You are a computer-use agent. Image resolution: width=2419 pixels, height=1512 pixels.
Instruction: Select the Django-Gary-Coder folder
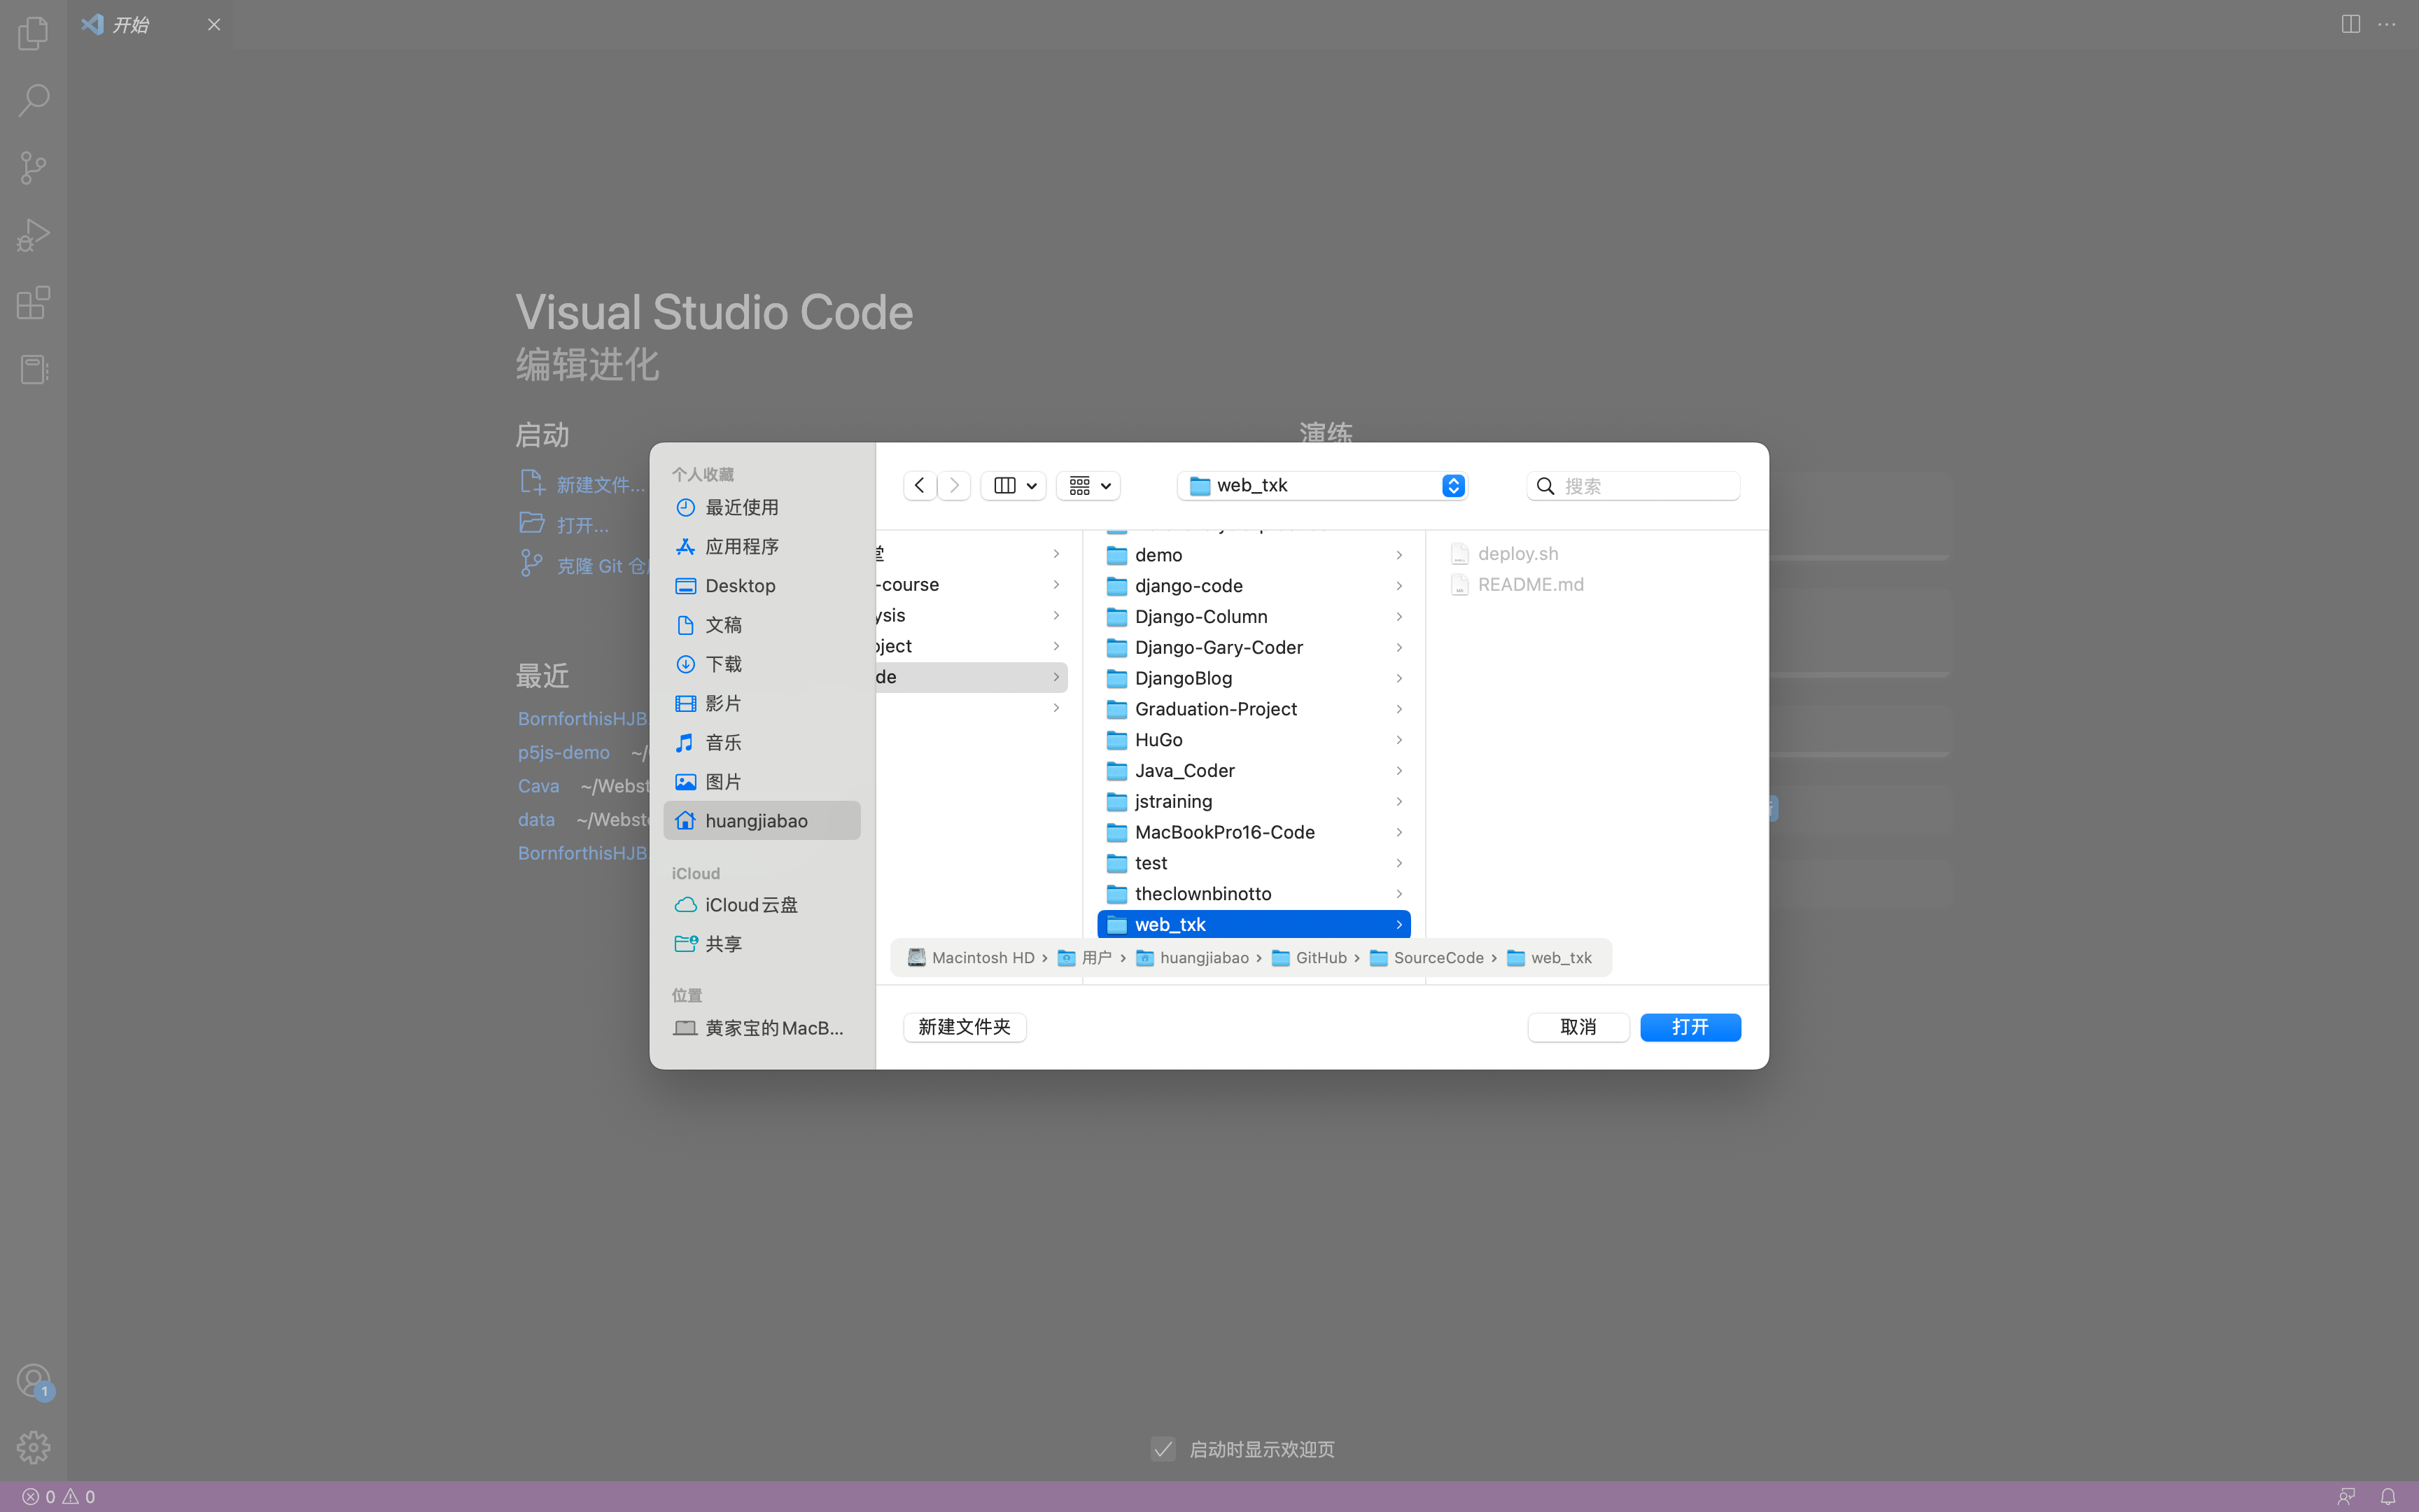(x=1254, y=648)
